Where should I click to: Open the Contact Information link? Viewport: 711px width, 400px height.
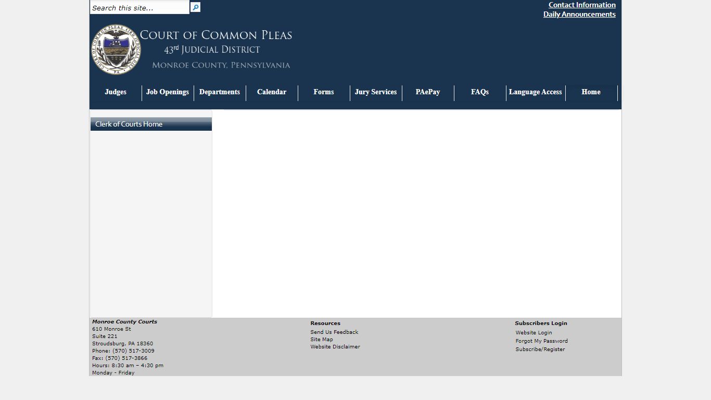(582, 5)
